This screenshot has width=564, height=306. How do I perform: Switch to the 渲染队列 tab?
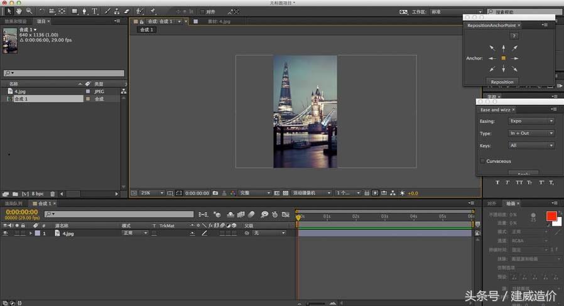14,203
